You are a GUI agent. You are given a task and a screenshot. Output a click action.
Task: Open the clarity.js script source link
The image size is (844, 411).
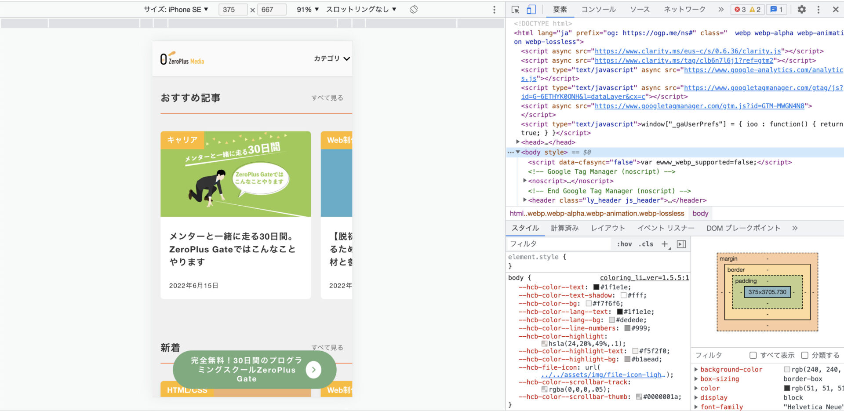pos(688,51)
